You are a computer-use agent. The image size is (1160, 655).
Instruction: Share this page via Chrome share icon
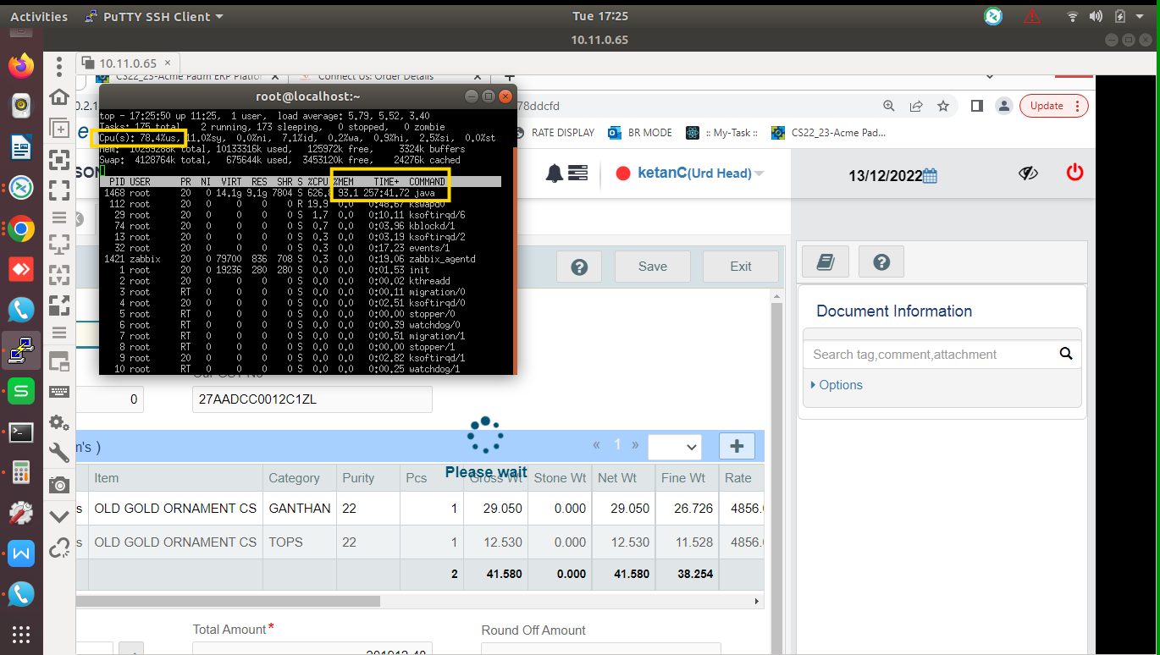tap(916, 106)
